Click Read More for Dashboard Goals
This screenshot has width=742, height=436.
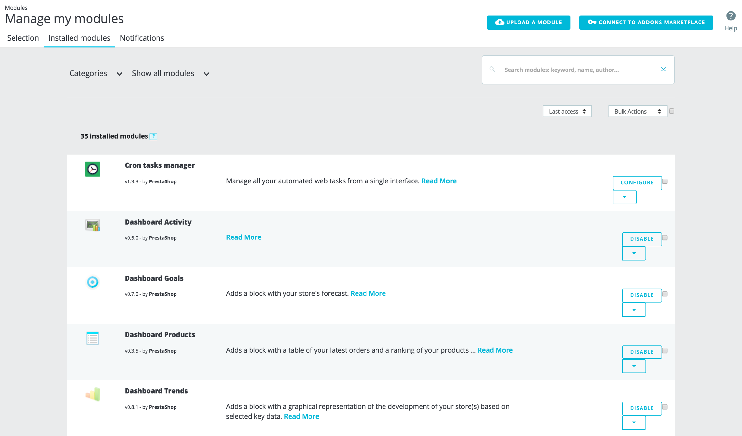click(x=368, y=293)
